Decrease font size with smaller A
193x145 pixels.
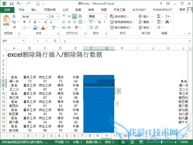pos(51,22)
